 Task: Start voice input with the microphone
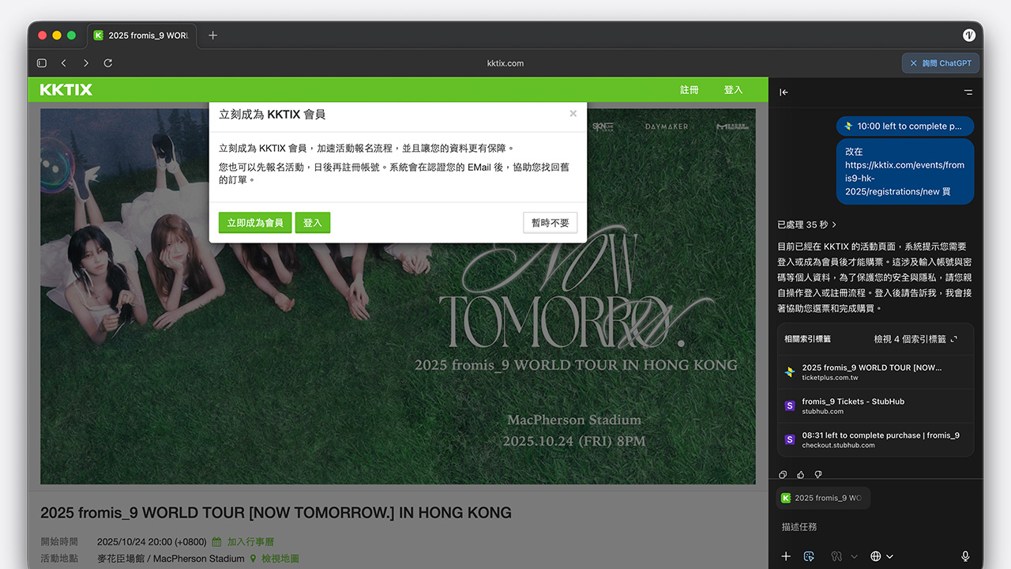coord(965,556)
